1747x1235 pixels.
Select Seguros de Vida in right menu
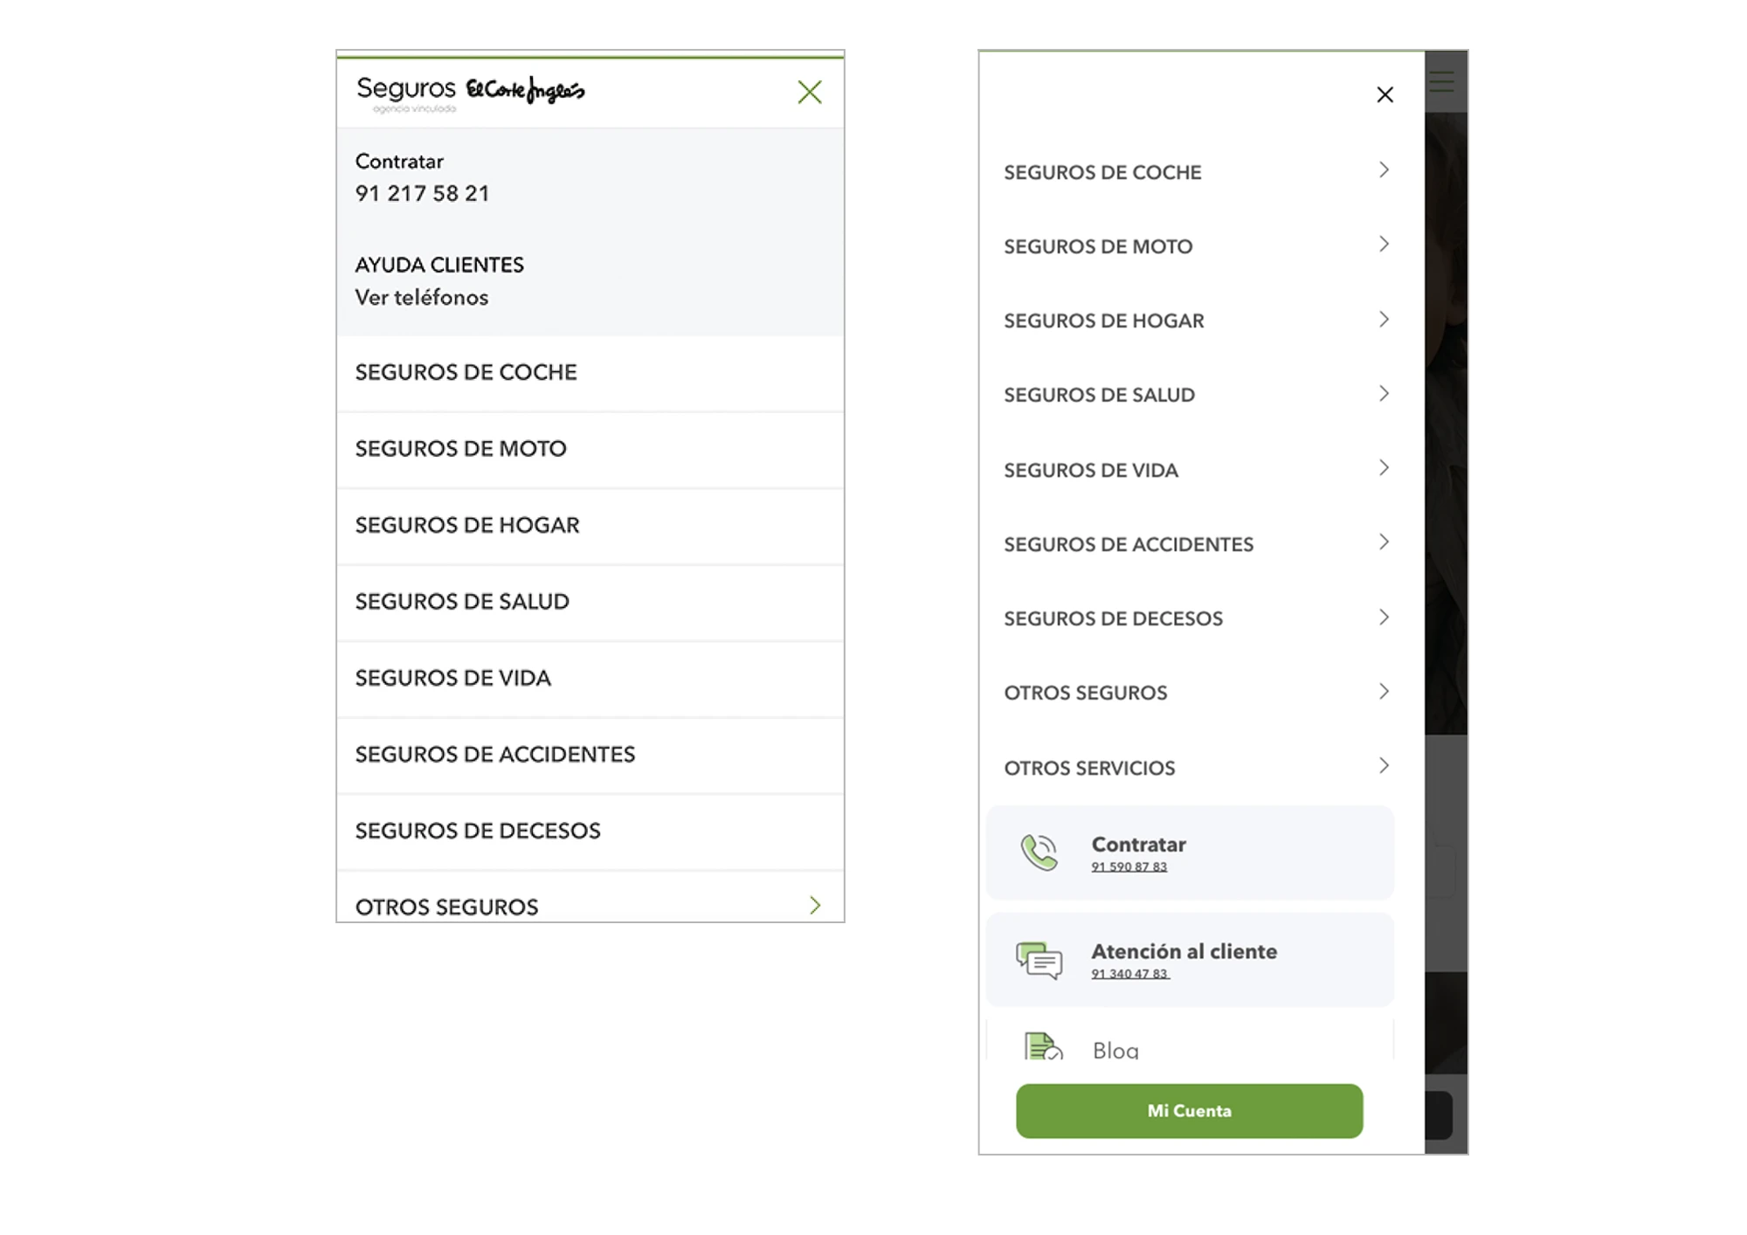(x=1090, y=471)
